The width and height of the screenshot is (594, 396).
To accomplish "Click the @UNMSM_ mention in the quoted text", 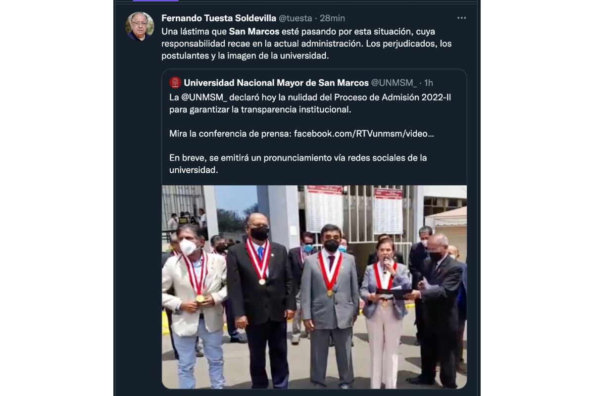I will pyautogui.click(x=202, y=98).
